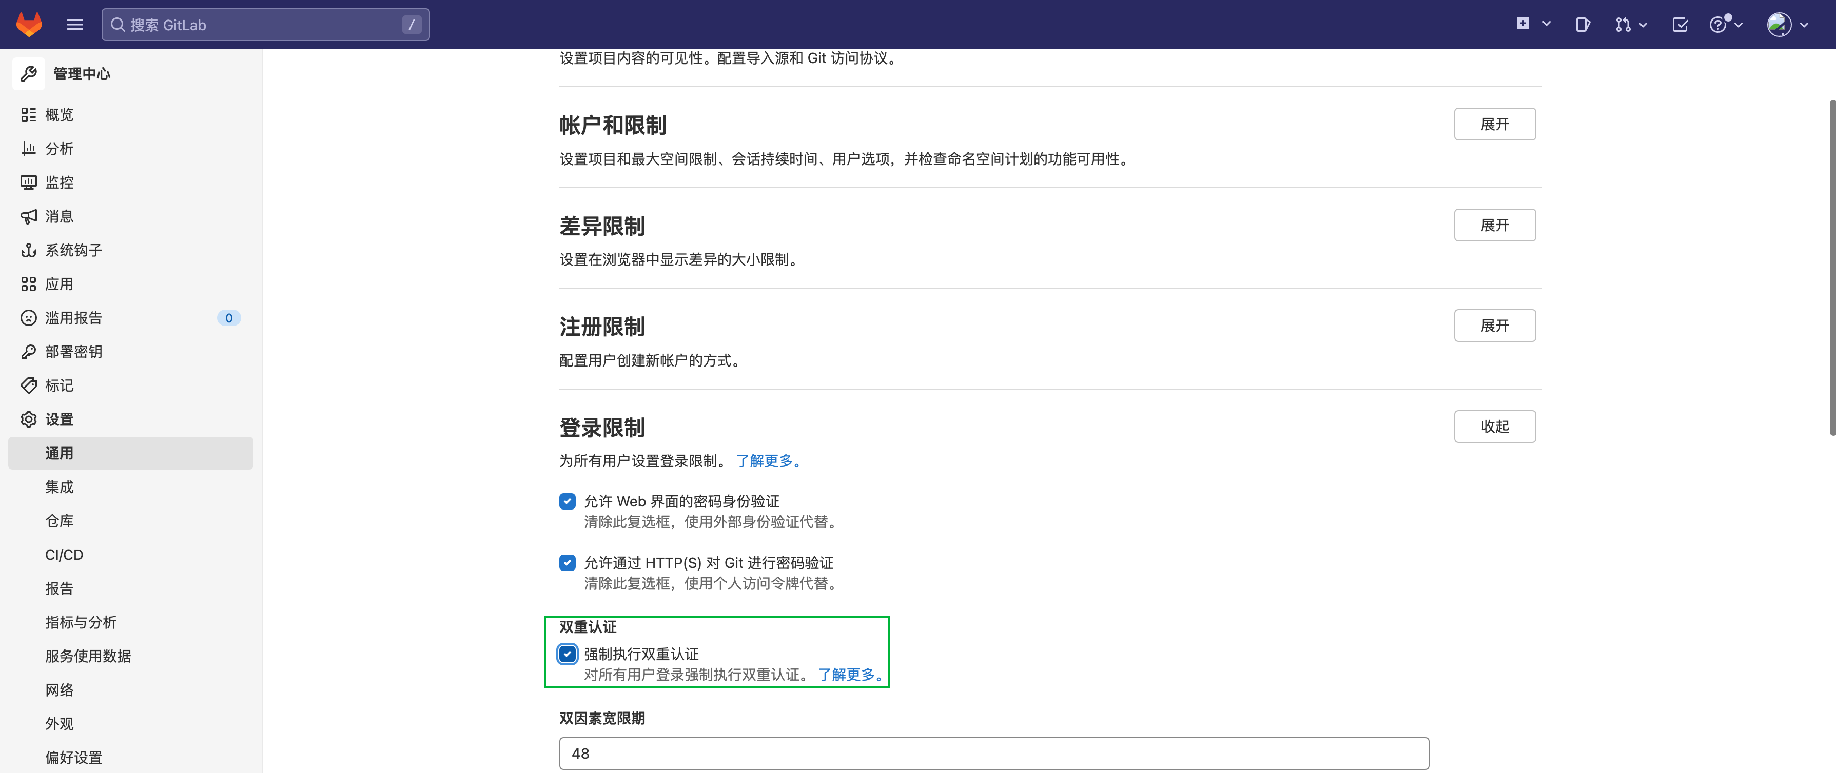Click the chart icon beside 分析

tap(29, 149)
